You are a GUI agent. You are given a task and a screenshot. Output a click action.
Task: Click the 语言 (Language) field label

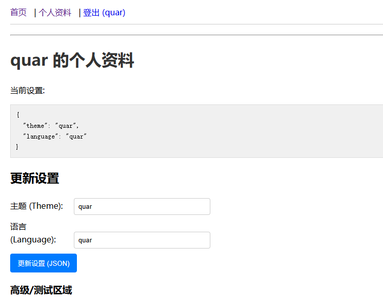click(x=33, y=233)
